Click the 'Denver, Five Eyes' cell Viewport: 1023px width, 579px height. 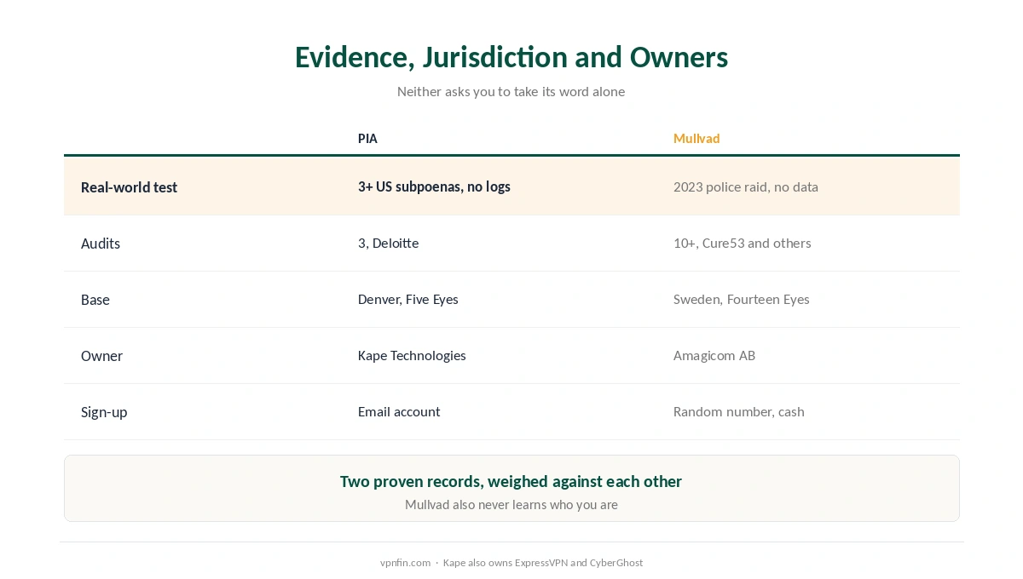pos(408,299)
